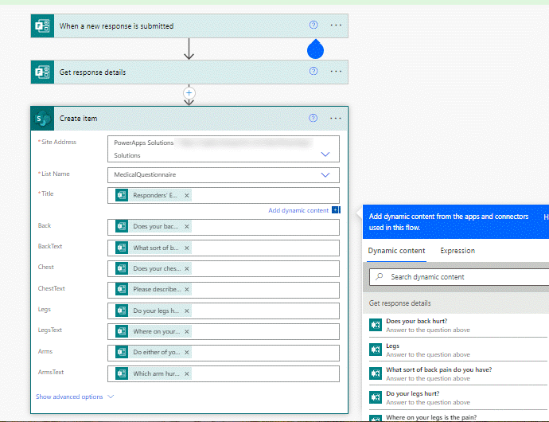Remove 'Does your ches...' token from Chest

(x=187, y=269)
